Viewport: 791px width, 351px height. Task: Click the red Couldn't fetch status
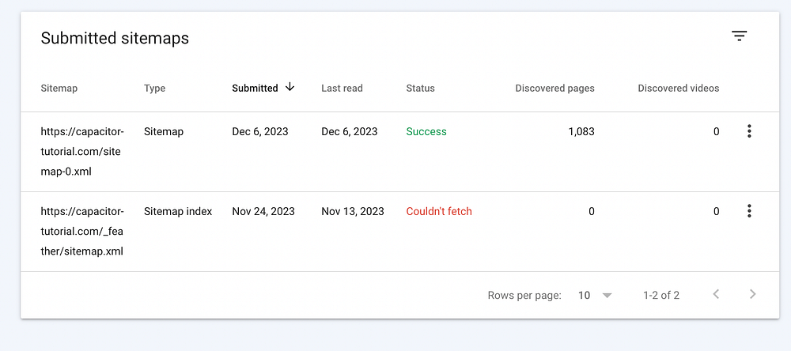439,212
